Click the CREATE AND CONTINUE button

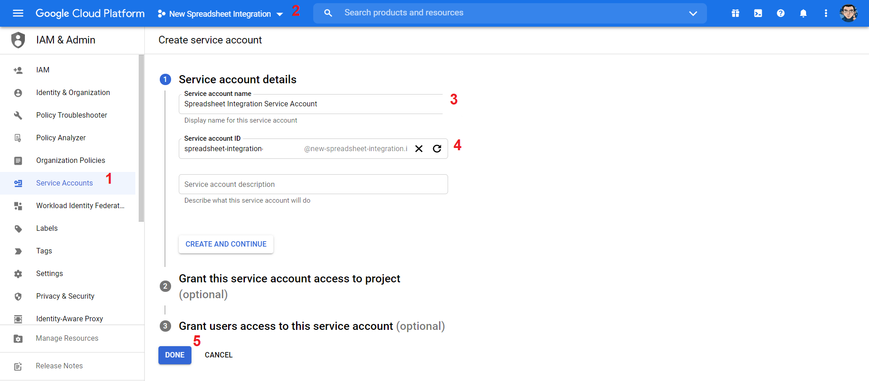tap(226, 244)
